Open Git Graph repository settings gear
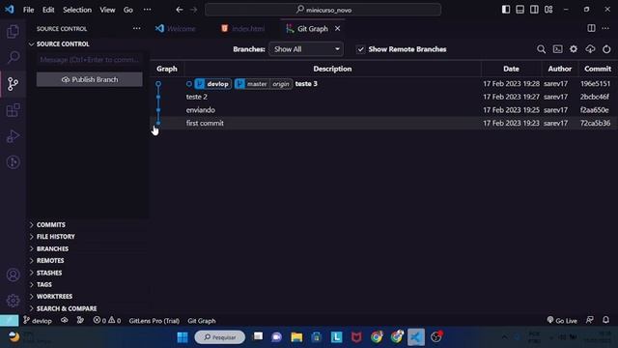The image size is (618, 348). (574, 49)
